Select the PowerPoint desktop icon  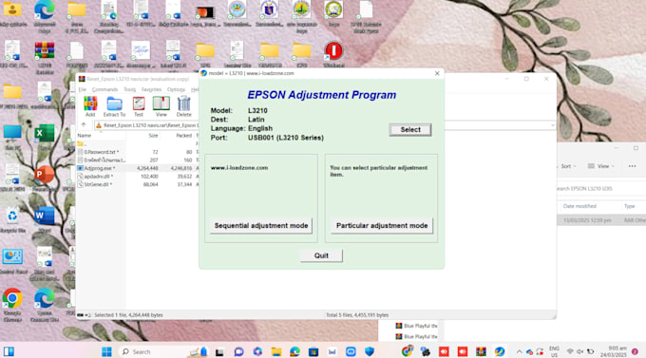45,175
